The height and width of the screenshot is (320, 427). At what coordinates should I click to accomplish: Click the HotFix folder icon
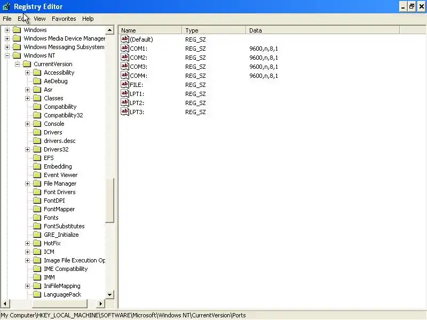tap(37, 243)
